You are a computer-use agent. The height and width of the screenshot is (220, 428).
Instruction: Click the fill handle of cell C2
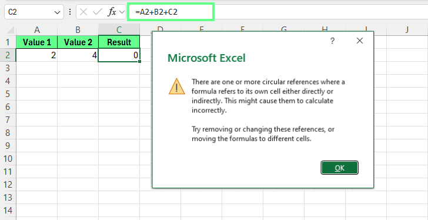(140, 62)
